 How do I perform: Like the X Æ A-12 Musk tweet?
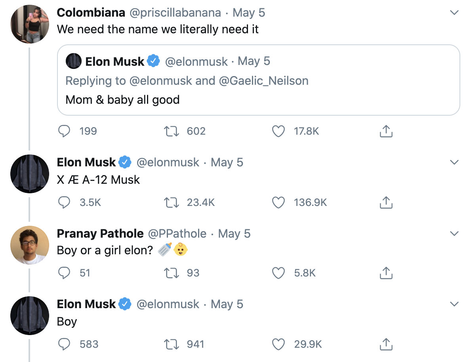coord(278,202)
